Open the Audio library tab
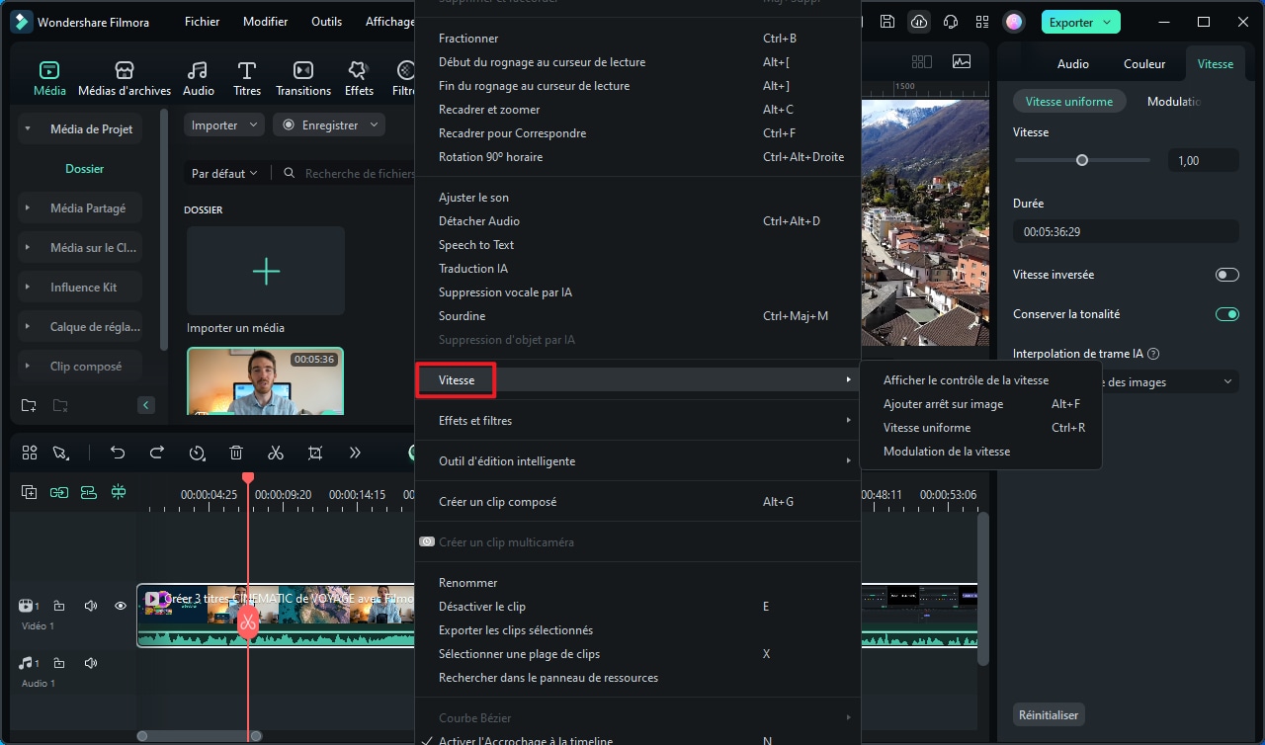The width and height of the screenshot is (1265, 745). pyautogui.click(x=199, y=78)
